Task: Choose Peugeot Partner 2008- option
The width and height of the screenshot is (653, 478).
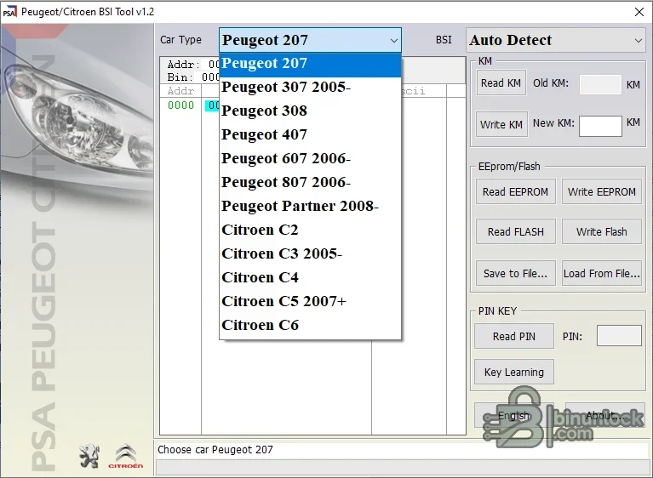Action: pos(310,207)
